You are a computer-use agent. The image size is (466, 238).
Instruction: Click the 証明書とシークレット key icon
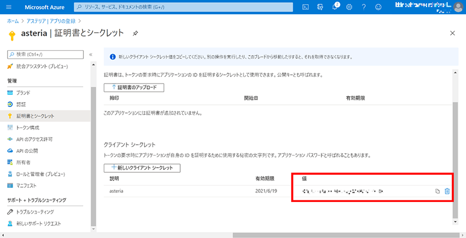pos(10,116)
